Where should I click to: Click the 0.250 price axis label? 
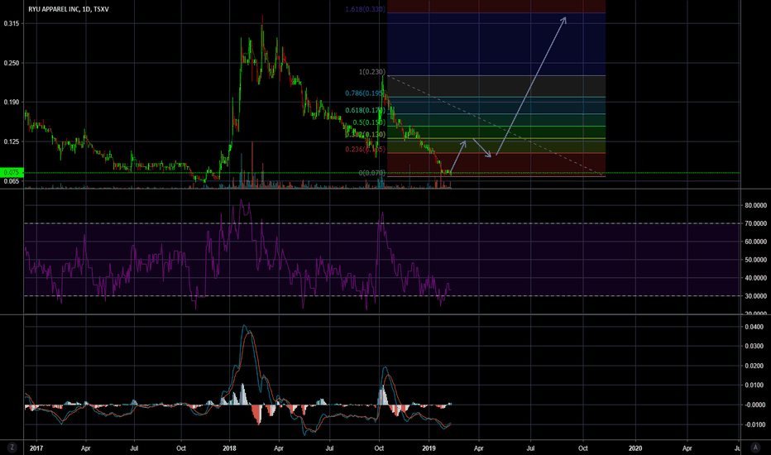(x=12, y=63)
